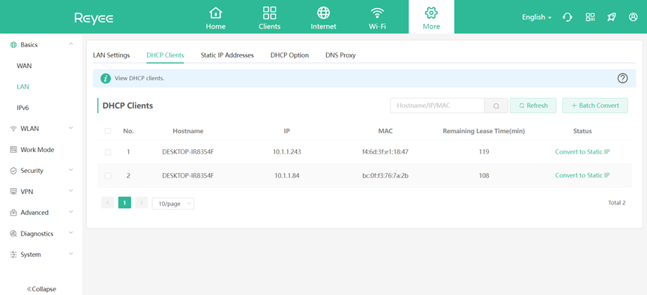This screenshot has width=647, height=295.
Task: Open the user account icon
Action: 633,17
